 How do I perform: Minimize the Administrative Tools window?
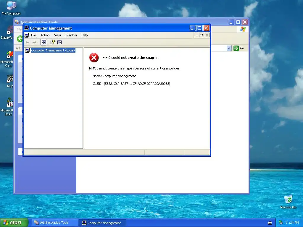(231, 22)
